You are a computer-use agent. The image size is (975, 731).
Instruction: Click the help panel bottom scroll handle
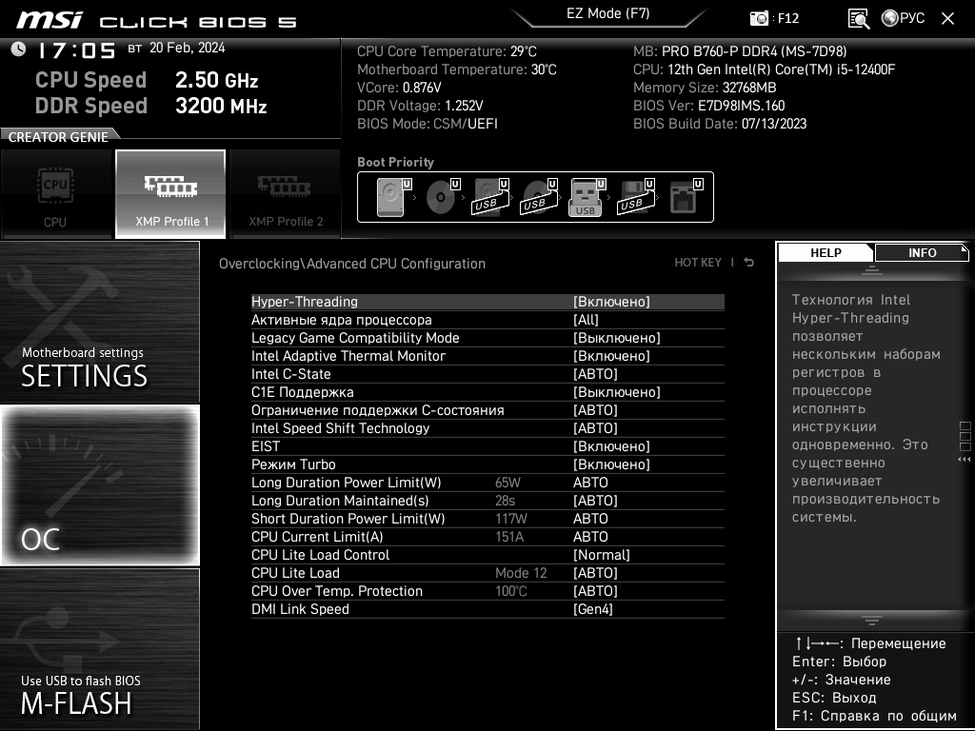872,621
